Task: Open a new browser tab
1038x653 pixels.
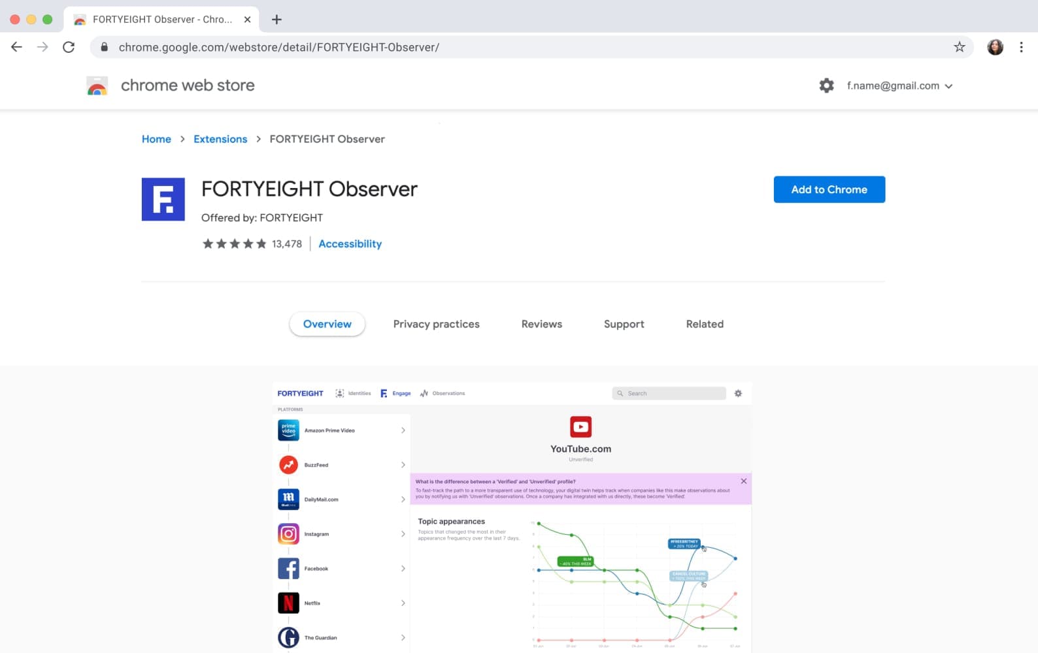Action: point(276,20)
